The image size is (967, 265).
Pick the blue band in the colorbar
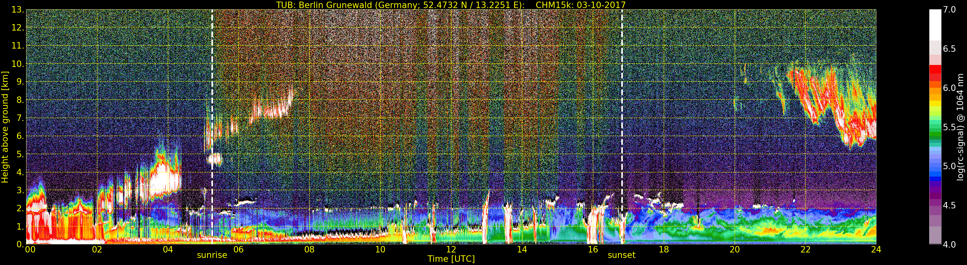pyautogui.click(x=935, y=172)
